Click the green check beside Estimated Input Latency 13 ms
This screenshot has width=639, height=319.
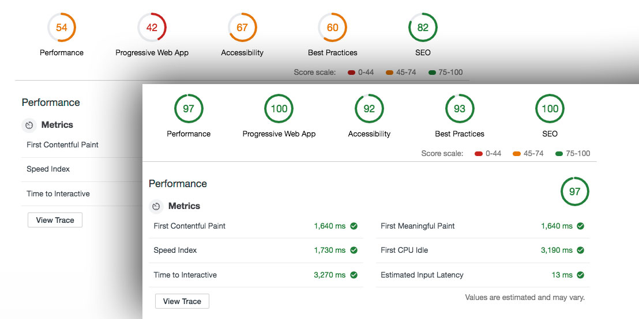[580, 275]
